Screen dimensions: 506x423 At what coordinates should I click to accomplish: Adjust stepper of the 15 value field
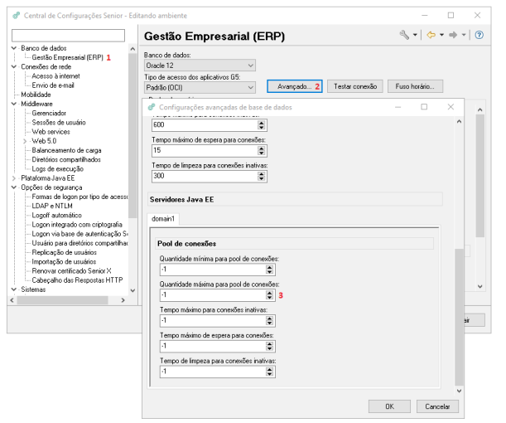pos(262,151)
